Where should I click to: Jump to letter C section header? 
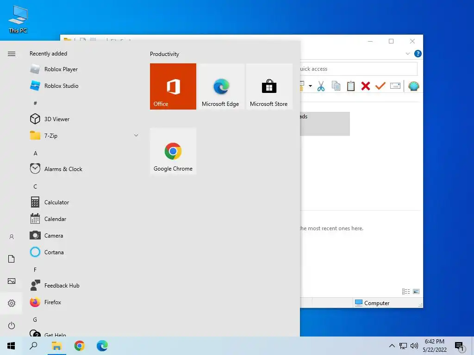point(35,186)
